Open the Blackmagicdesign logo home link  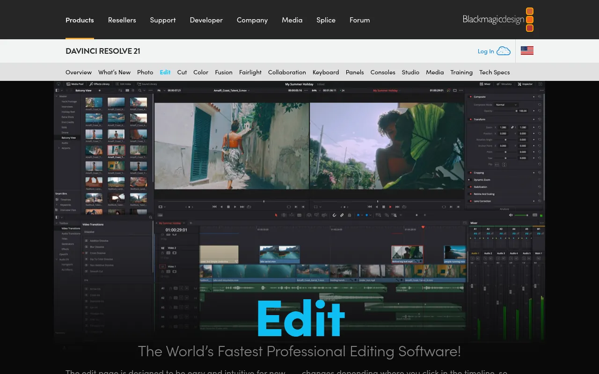pyautogui.click(x=498, y=20)
